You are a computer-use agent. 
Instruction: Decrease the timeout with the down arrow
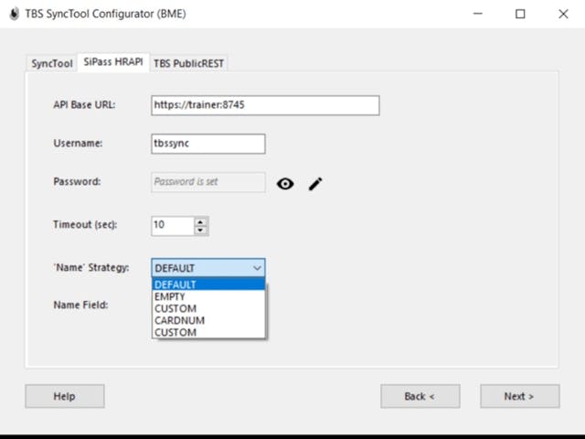click(x=201, y=230)
